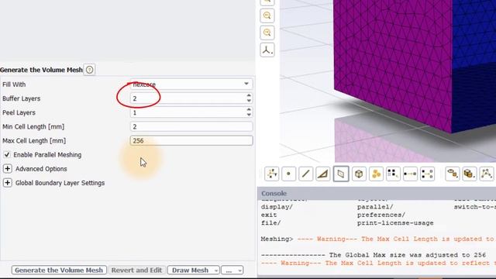Click the "preferences/" console entry

coord(381,215)
